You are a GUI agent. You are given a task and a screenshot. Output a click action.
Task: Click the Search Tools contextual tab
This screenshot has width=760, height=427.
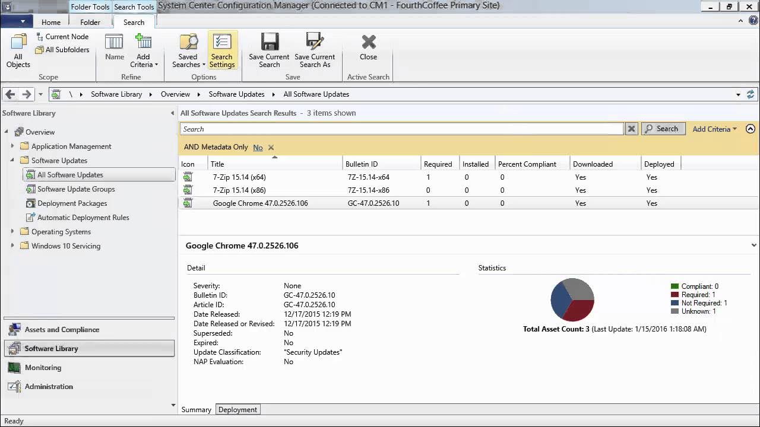(134, 7)
